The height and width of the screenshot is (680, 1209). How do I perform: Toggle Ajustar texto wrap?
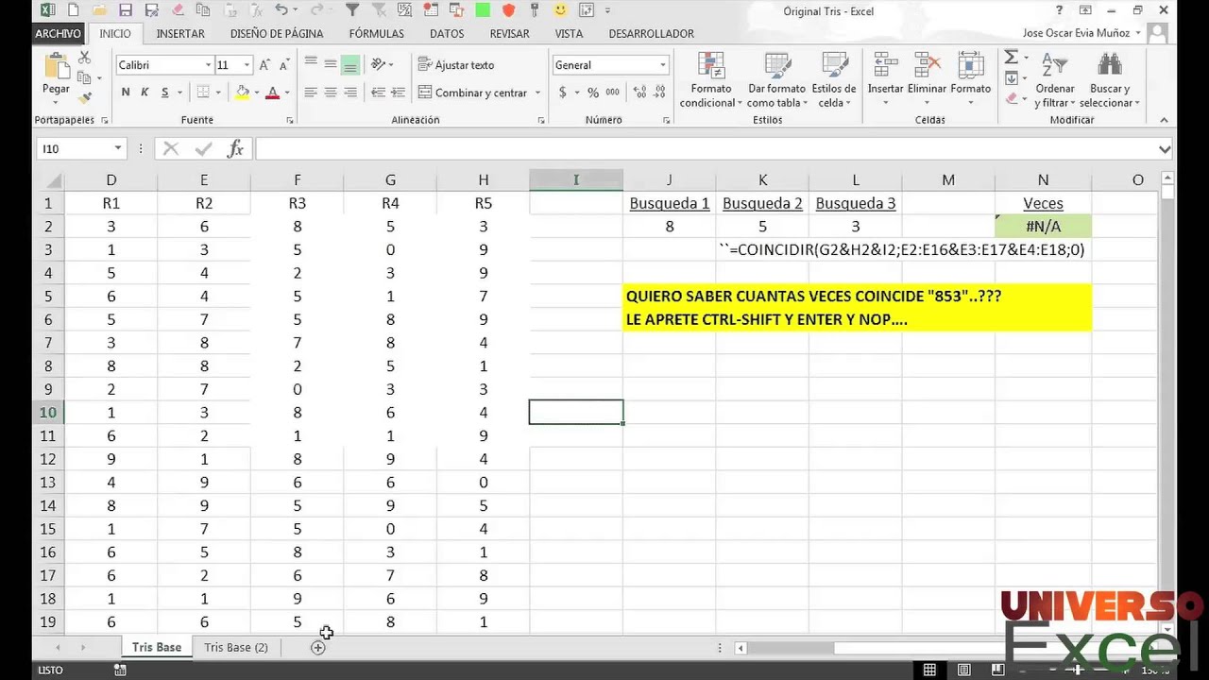pos(456,65)
